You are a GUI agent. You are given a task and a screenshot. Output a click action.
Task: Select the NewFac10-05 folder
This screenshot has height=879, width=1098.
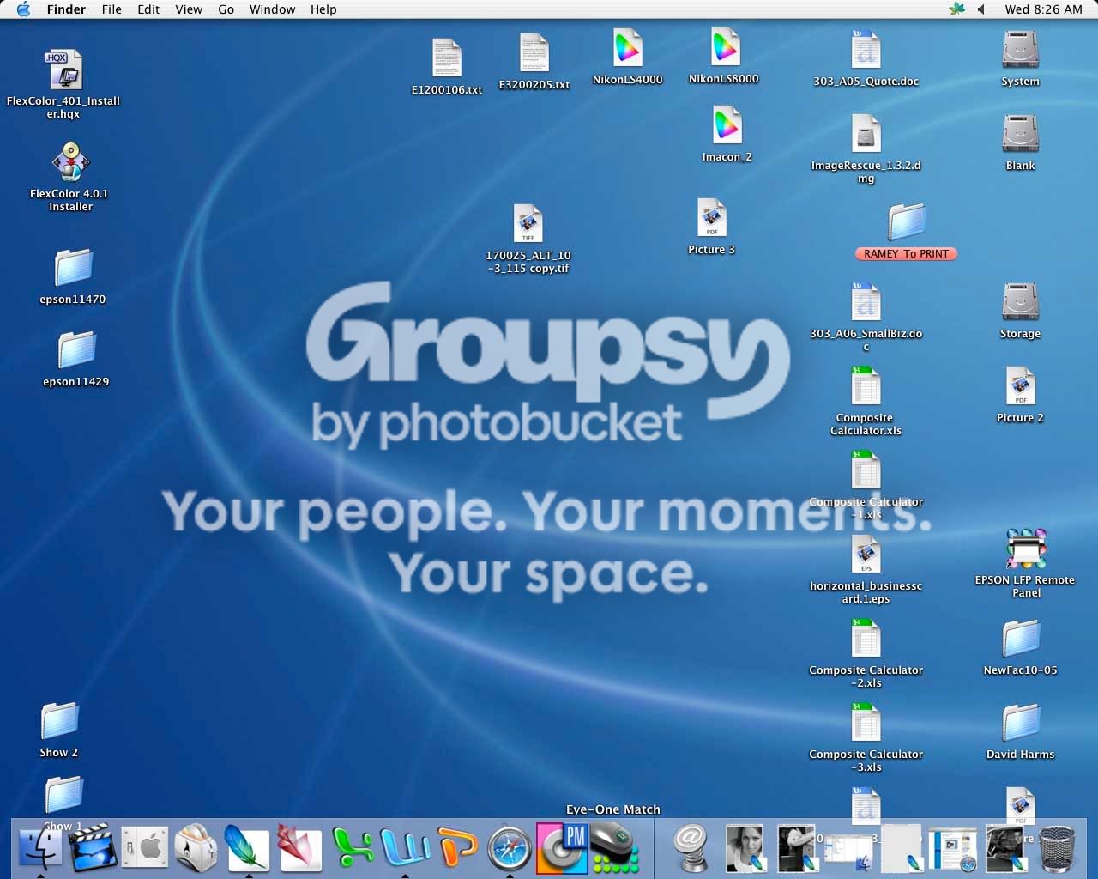tap(1020, 640)
